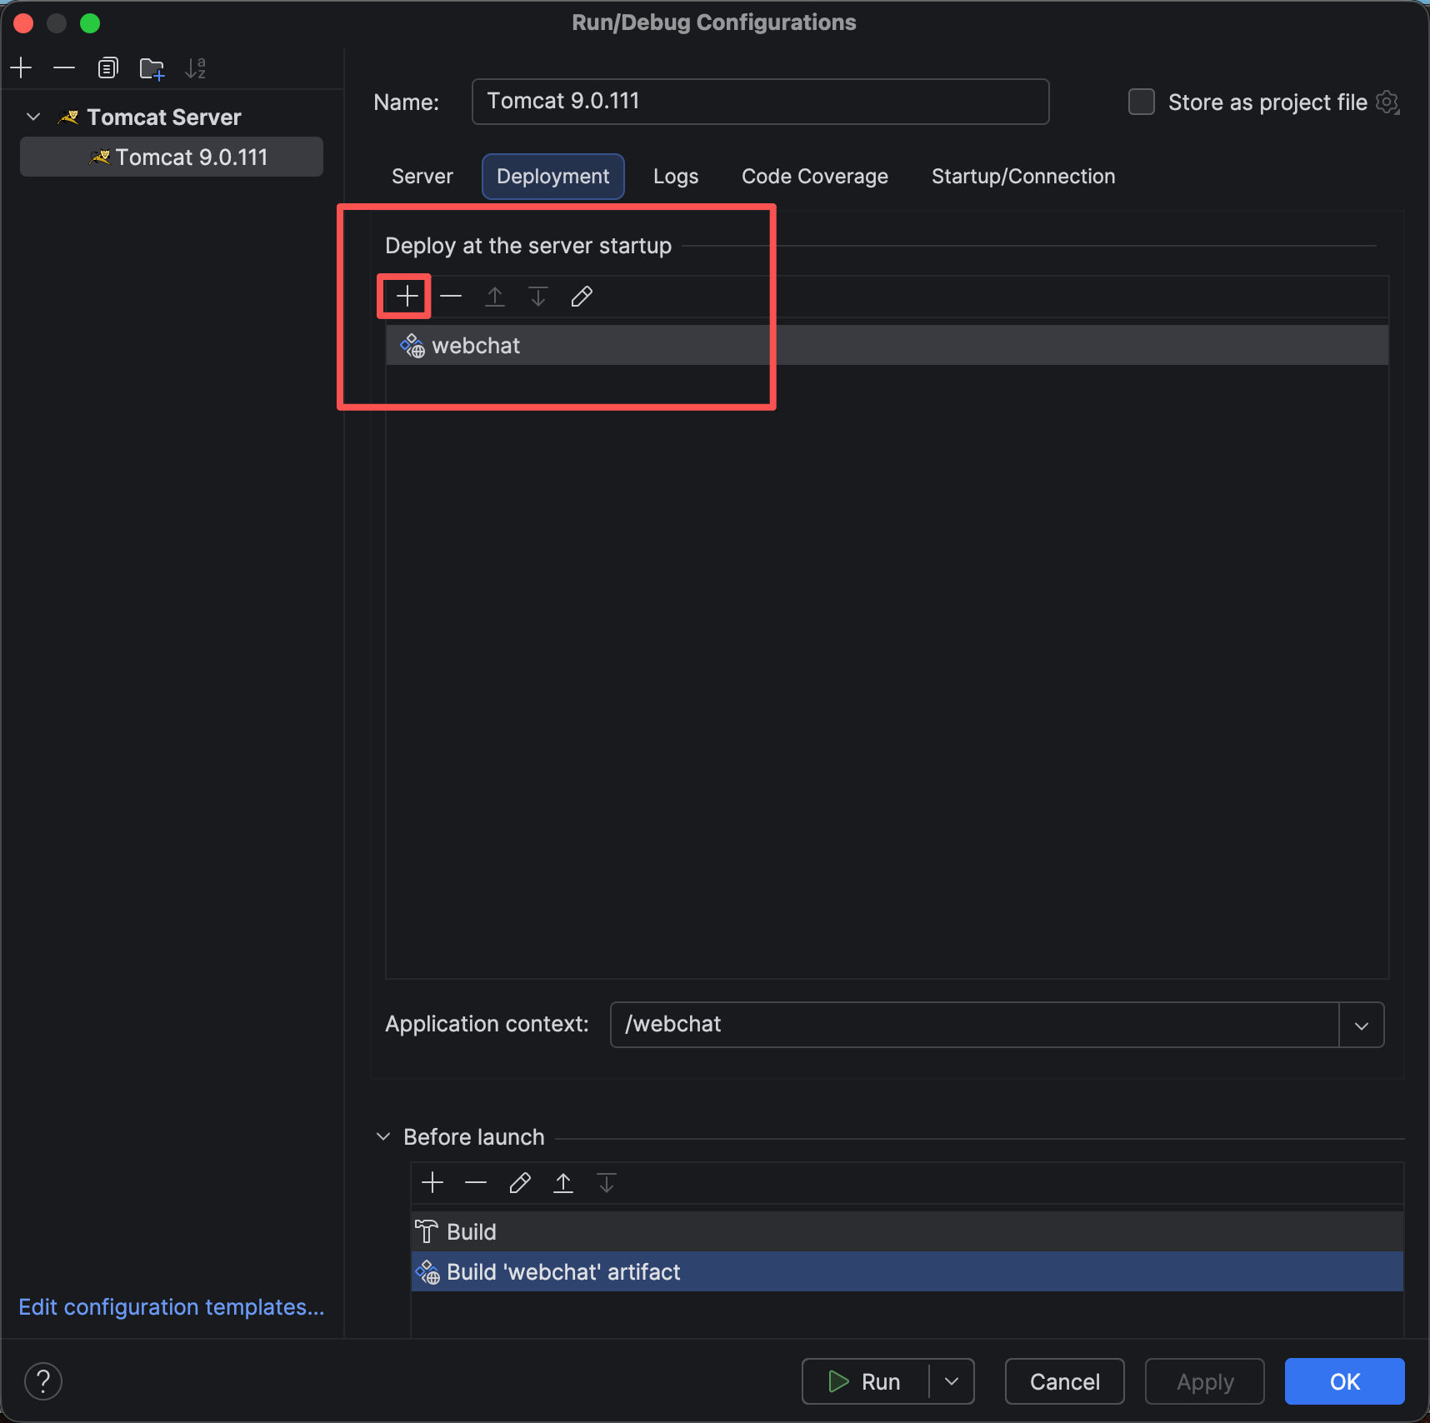Viewport: 1430px width, 1423px height.
Task: Create new configuration folder
Action: point(152,68)
